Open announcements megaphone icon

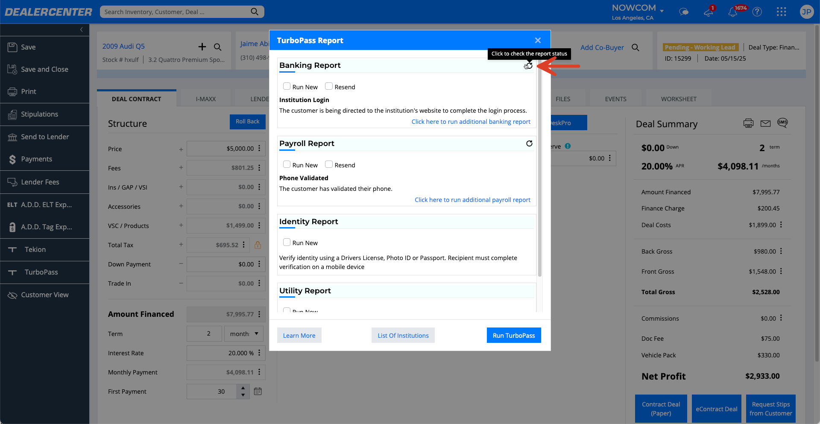709,12
